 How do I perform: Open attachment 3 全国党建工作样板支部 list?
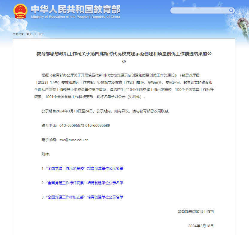pos(85,197)
